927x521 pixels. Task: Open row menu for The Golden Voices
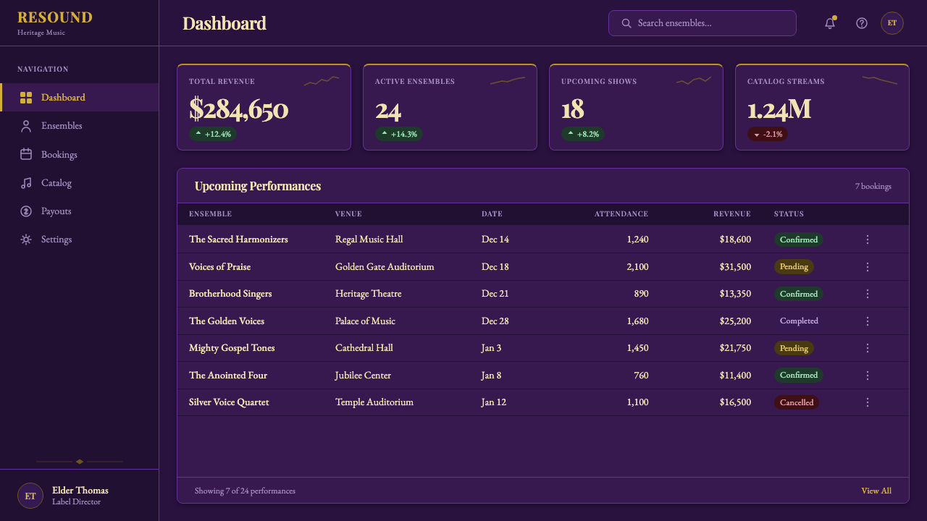click(868, 321)
